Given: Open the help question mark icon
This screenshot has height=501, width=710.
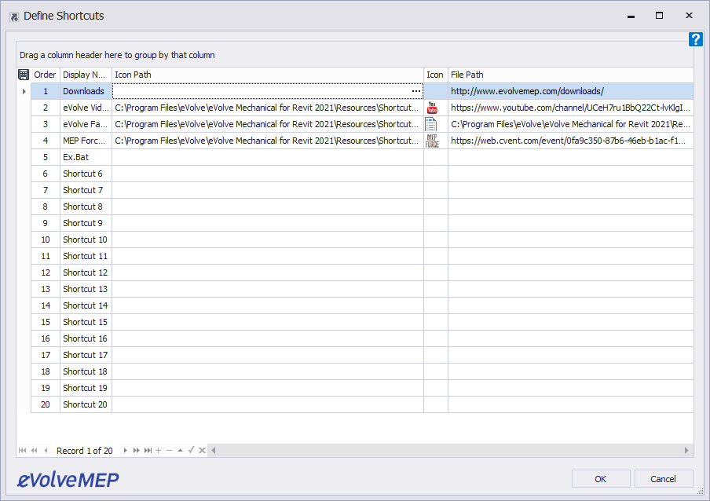Looking at the screenshot, I should pyautogui.click(x=696, y=39).
